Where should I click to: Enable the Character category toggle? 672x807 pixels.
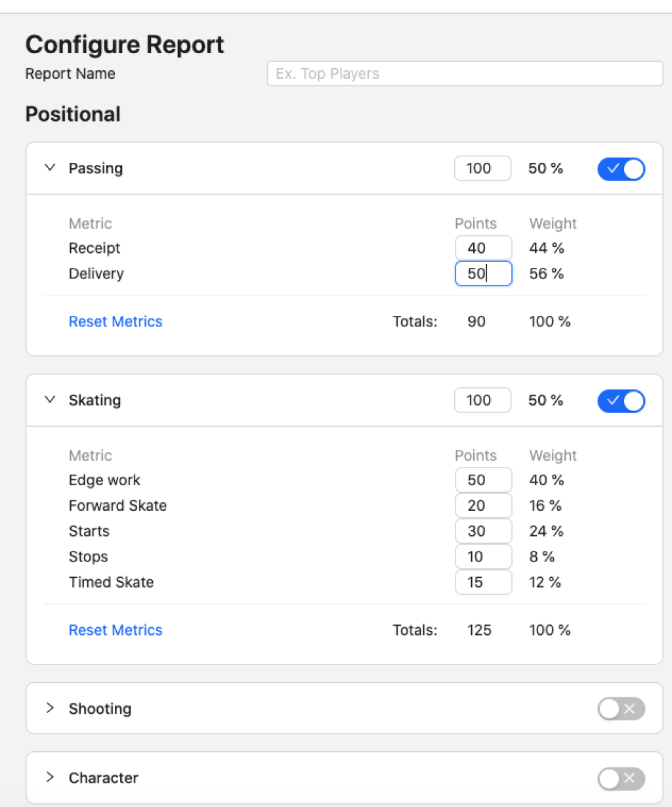coord(621,779)
